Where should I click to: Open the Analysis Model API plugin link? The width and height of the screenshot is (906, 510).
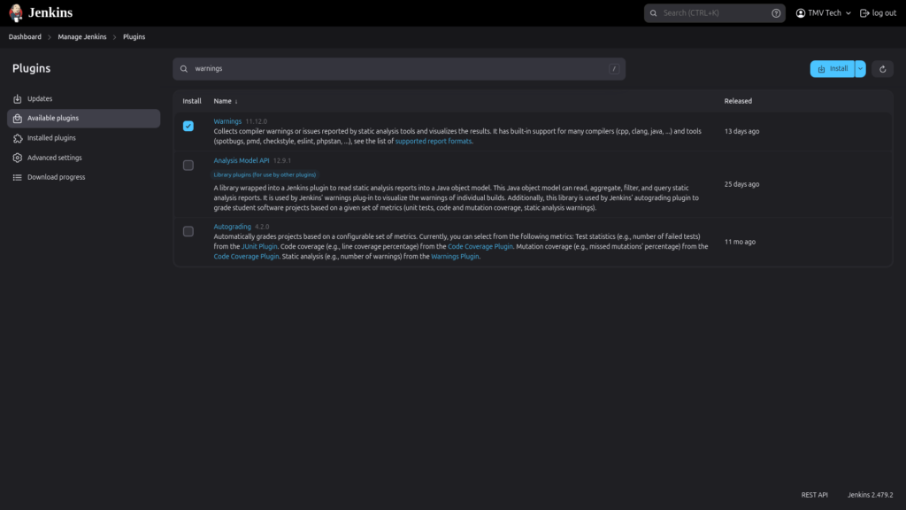(x=242, y=161)
